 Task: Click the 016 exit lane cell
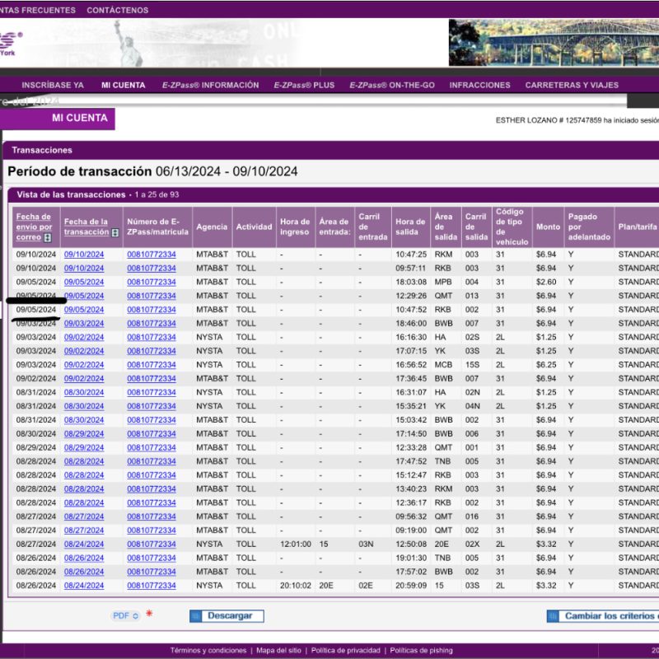(x=472, y=516)
